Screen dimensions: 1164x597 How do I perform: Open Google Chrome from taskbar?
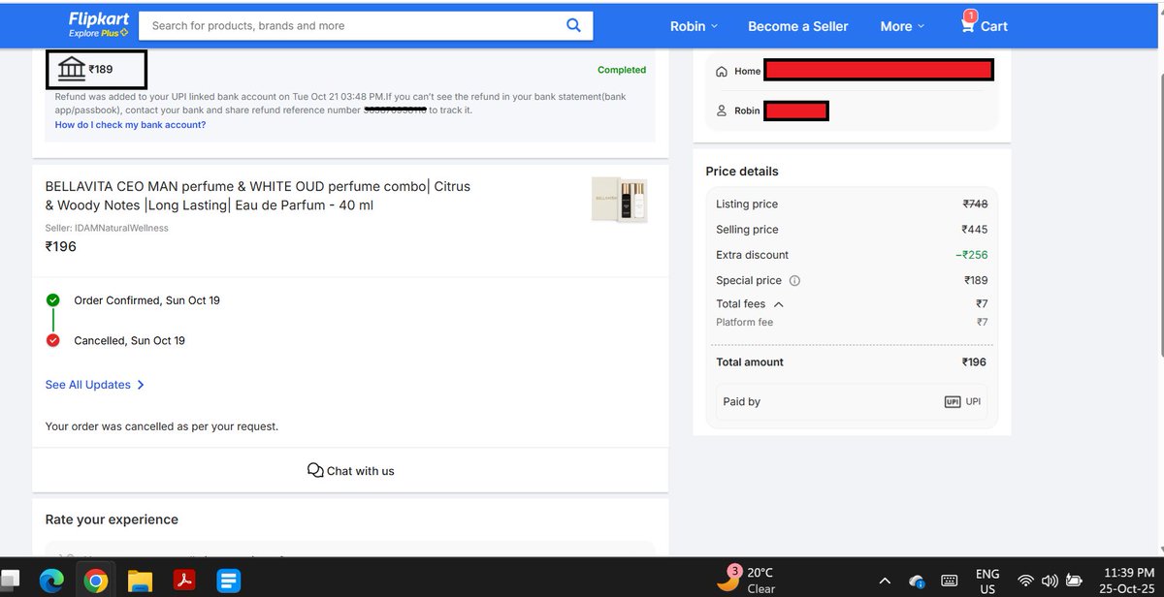coord(95,581)
